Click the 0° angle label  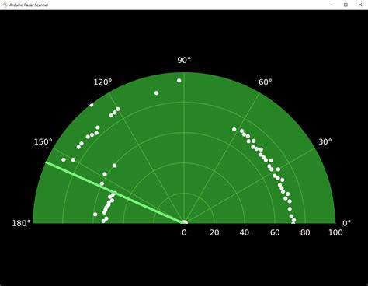point(347,223)
